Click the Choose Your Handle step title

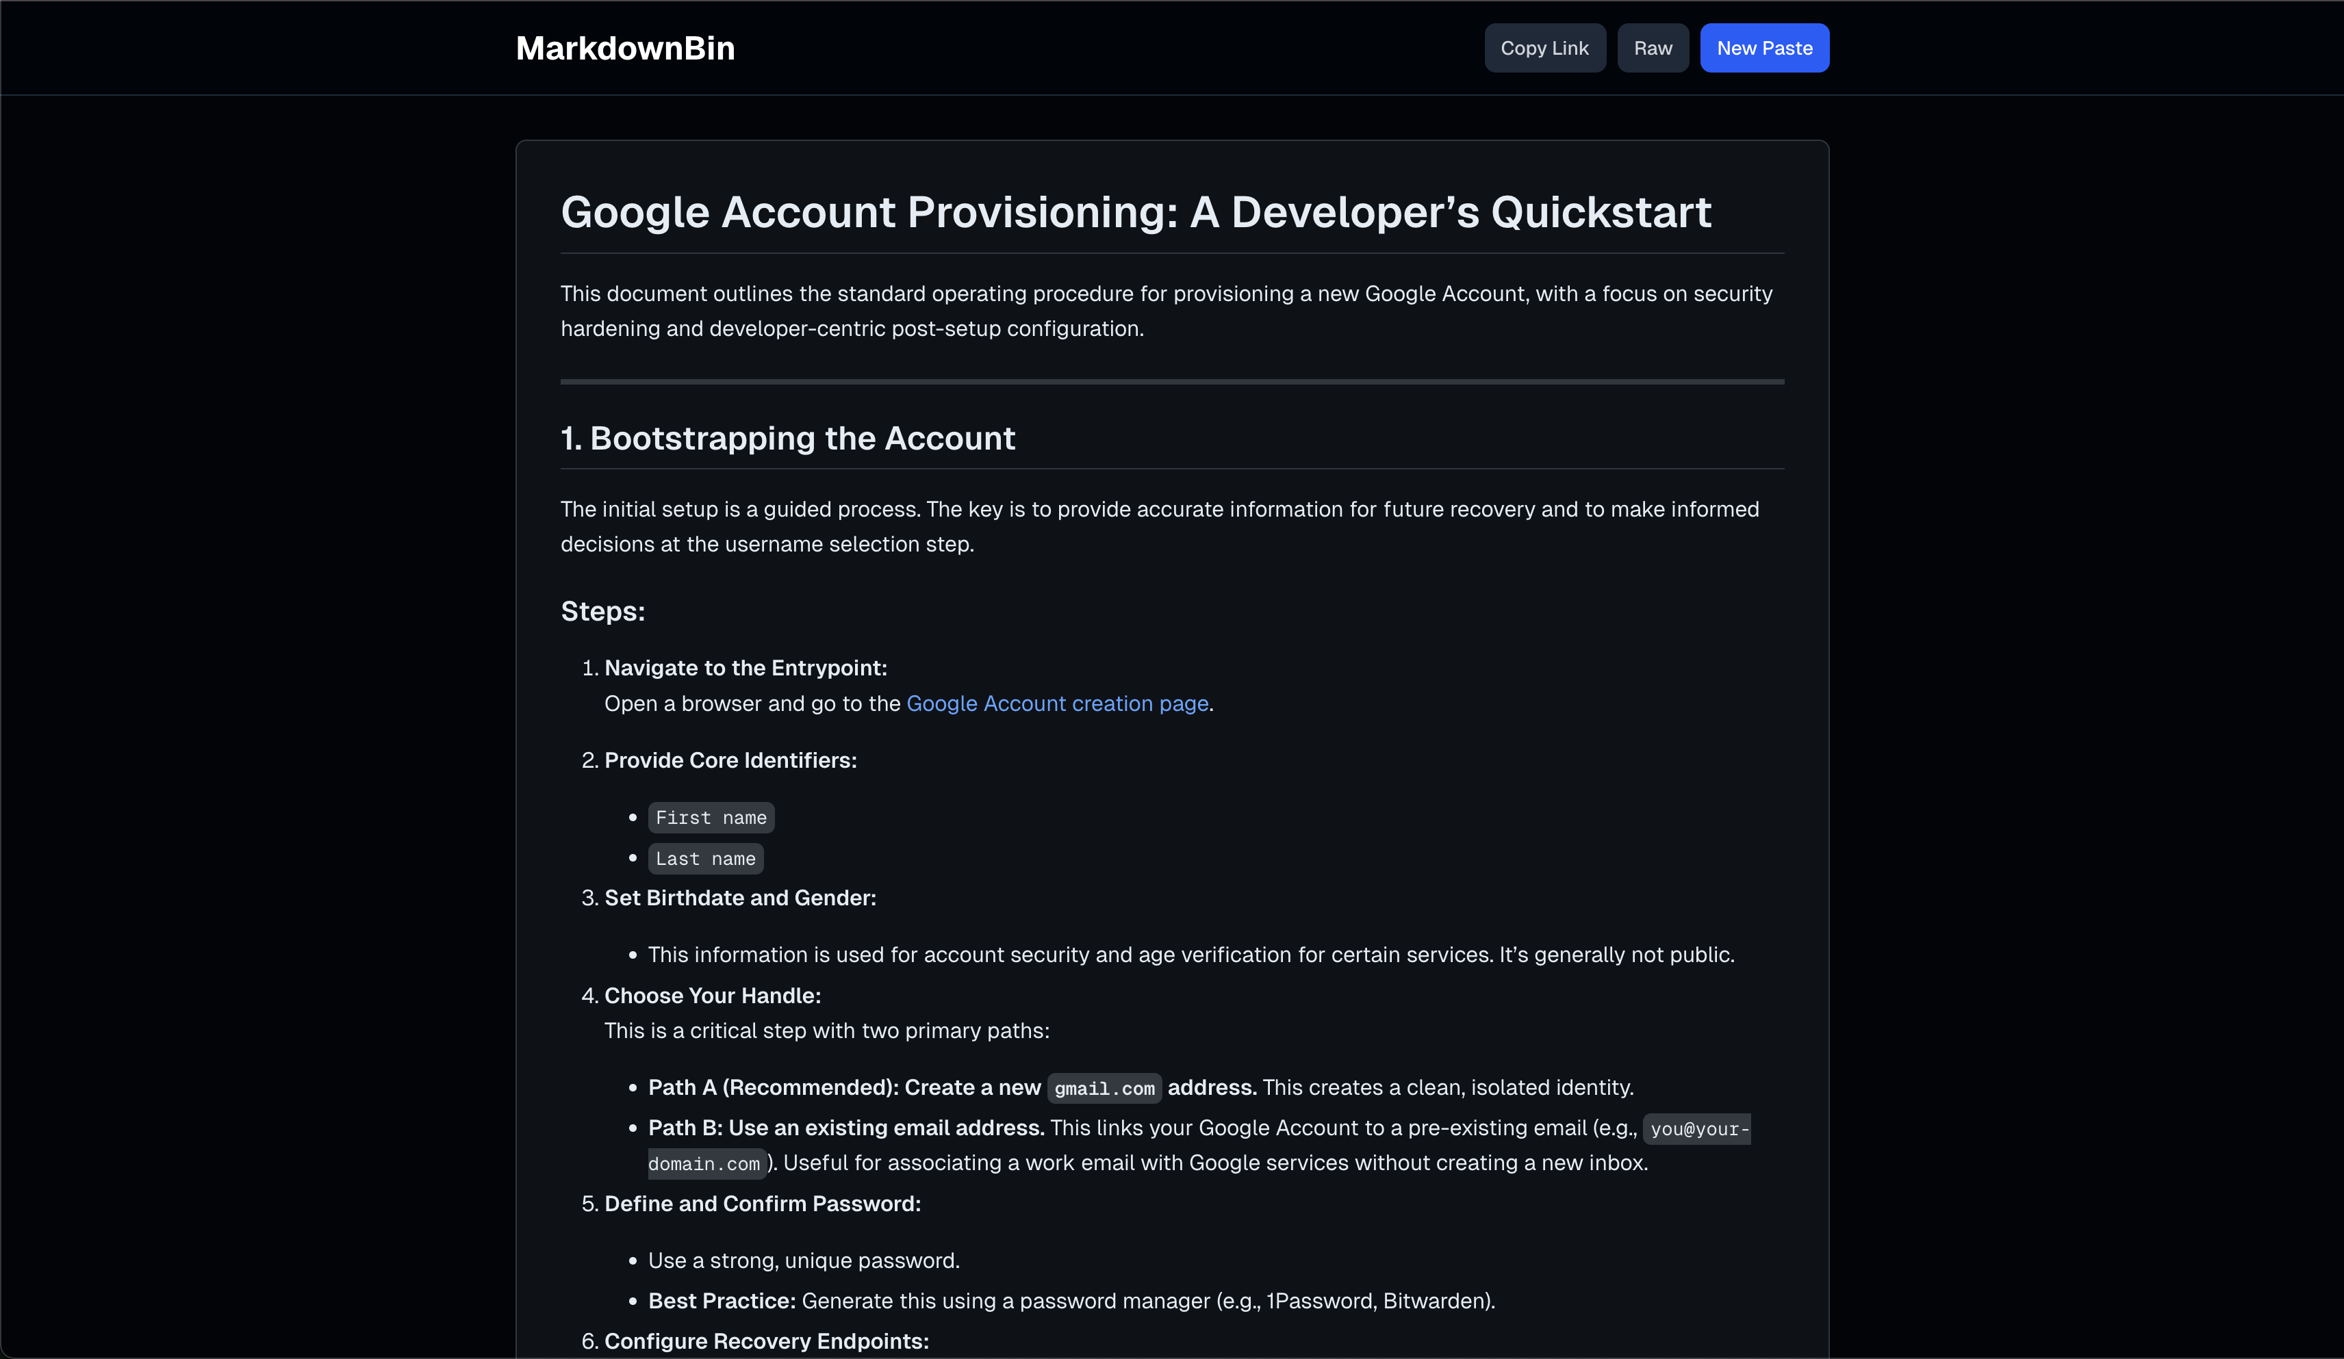tap(711, 996)
